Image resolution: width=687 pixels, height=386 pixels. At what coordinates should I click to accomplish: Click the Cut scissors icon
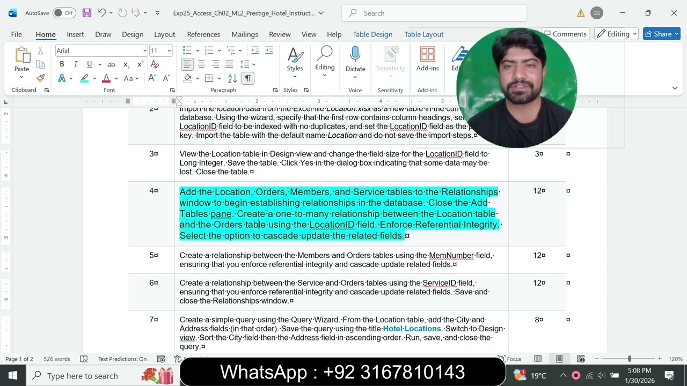click(40, 51)
